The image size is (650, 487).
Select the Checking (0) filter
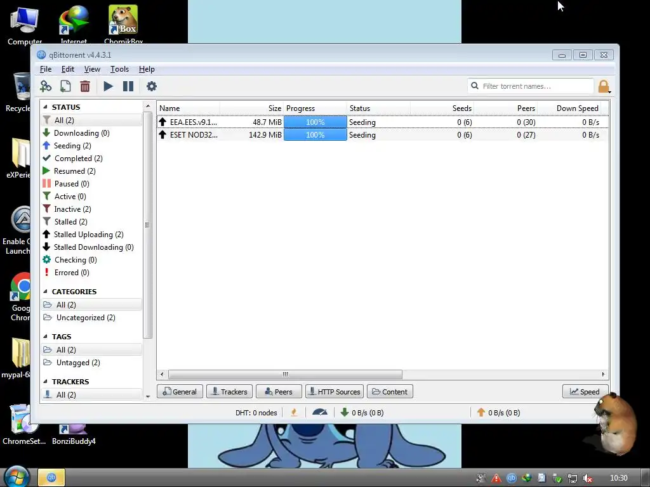[x=91, y=260]
